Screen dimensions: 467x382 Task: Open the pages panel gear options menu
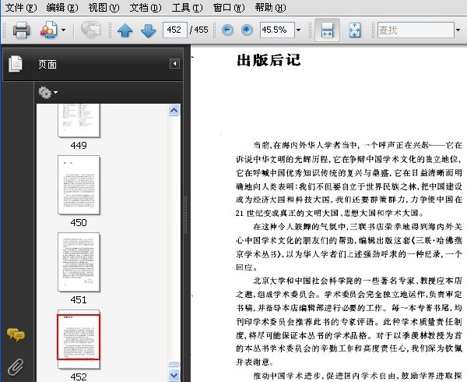[x=47, y=93]
